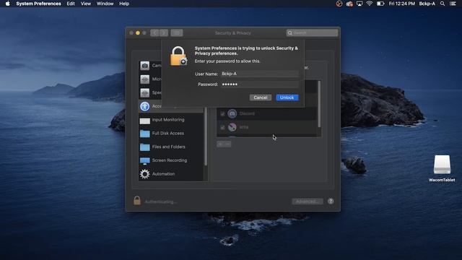This screenshot has height=260, width=462.
Task: Select Full Disk Access category
Action: [x=171, y=134]
